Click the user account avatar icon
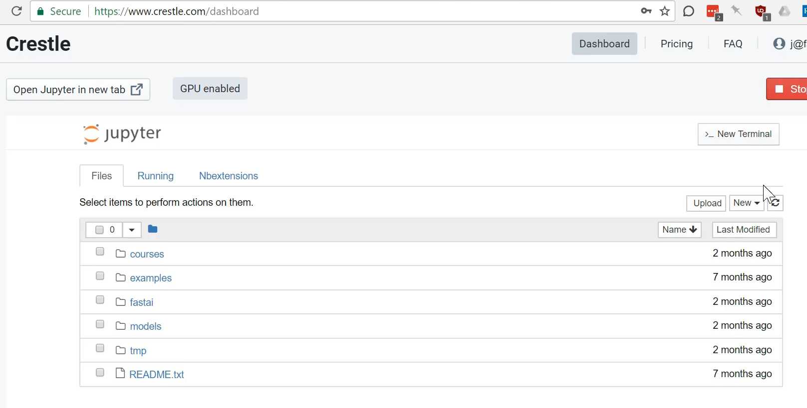The image size is (807, 408). [x=779, y=44]
